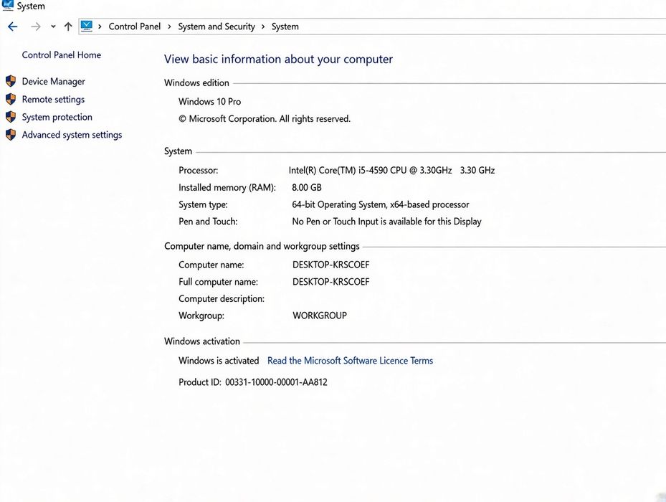Expand chevron before Control Panel breadcrumb
The image size is (666, 502).
(100, 27)
